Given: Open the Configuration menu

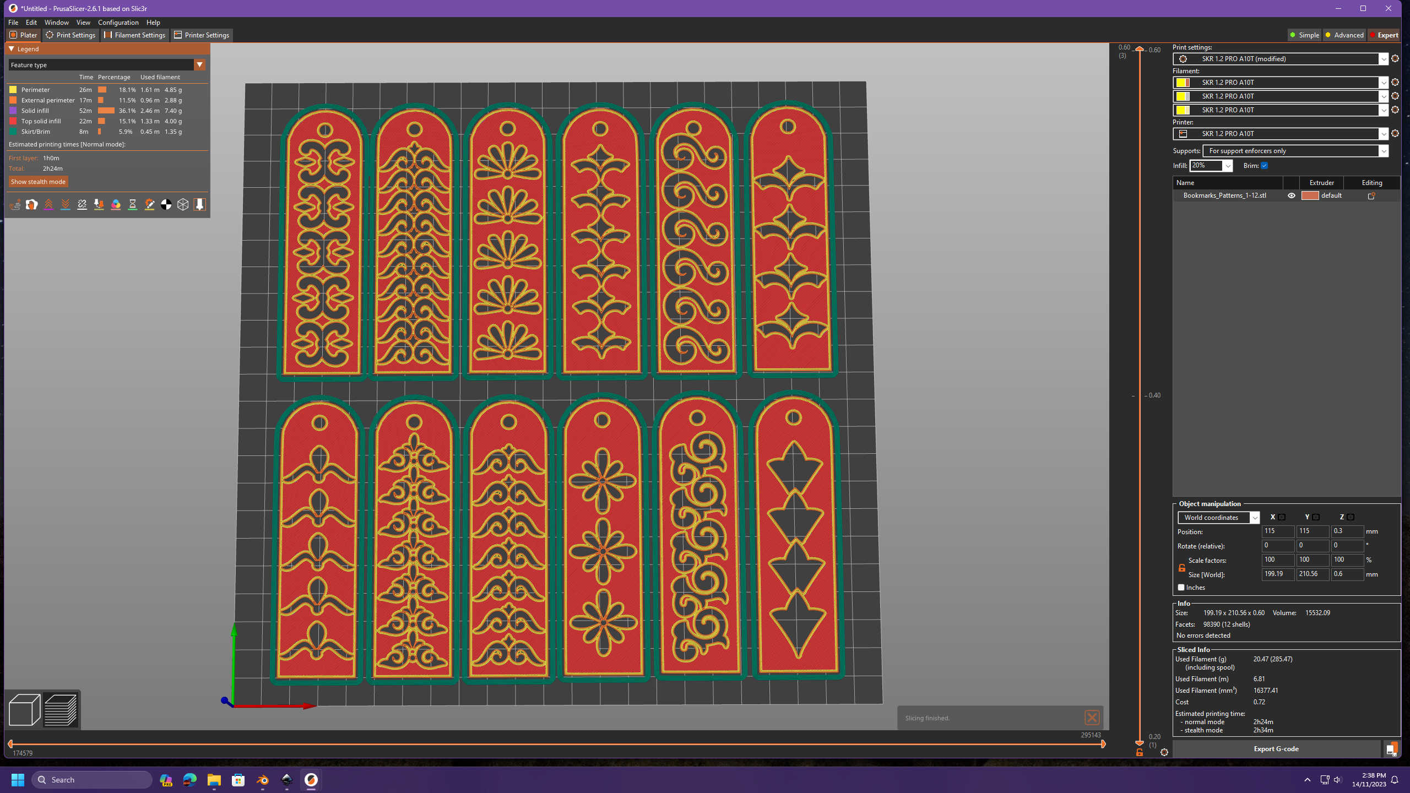Looking at the screenshot, I should (x=118, y=23).
